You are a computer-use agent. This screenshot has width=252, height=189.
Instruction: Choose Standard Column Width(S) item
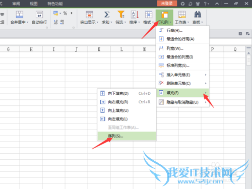tap(182, 66)
